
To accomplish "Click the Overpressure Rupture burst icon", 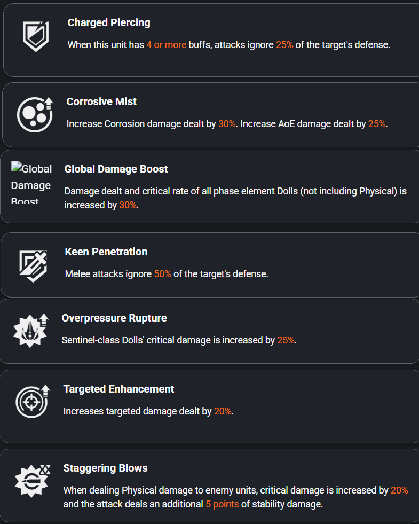I will 31,331.
